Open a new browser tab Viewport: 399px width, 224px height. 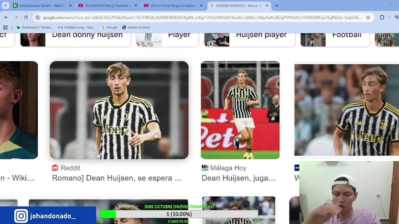(277, 5)
